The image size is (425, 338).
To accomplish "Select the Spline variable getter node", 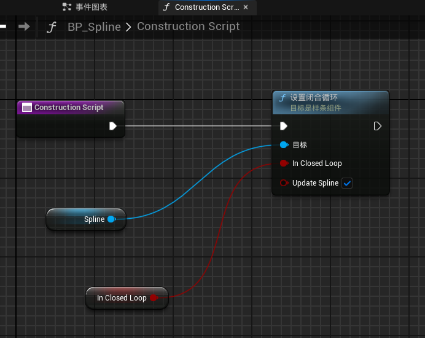I will click(x=86, y=219).
